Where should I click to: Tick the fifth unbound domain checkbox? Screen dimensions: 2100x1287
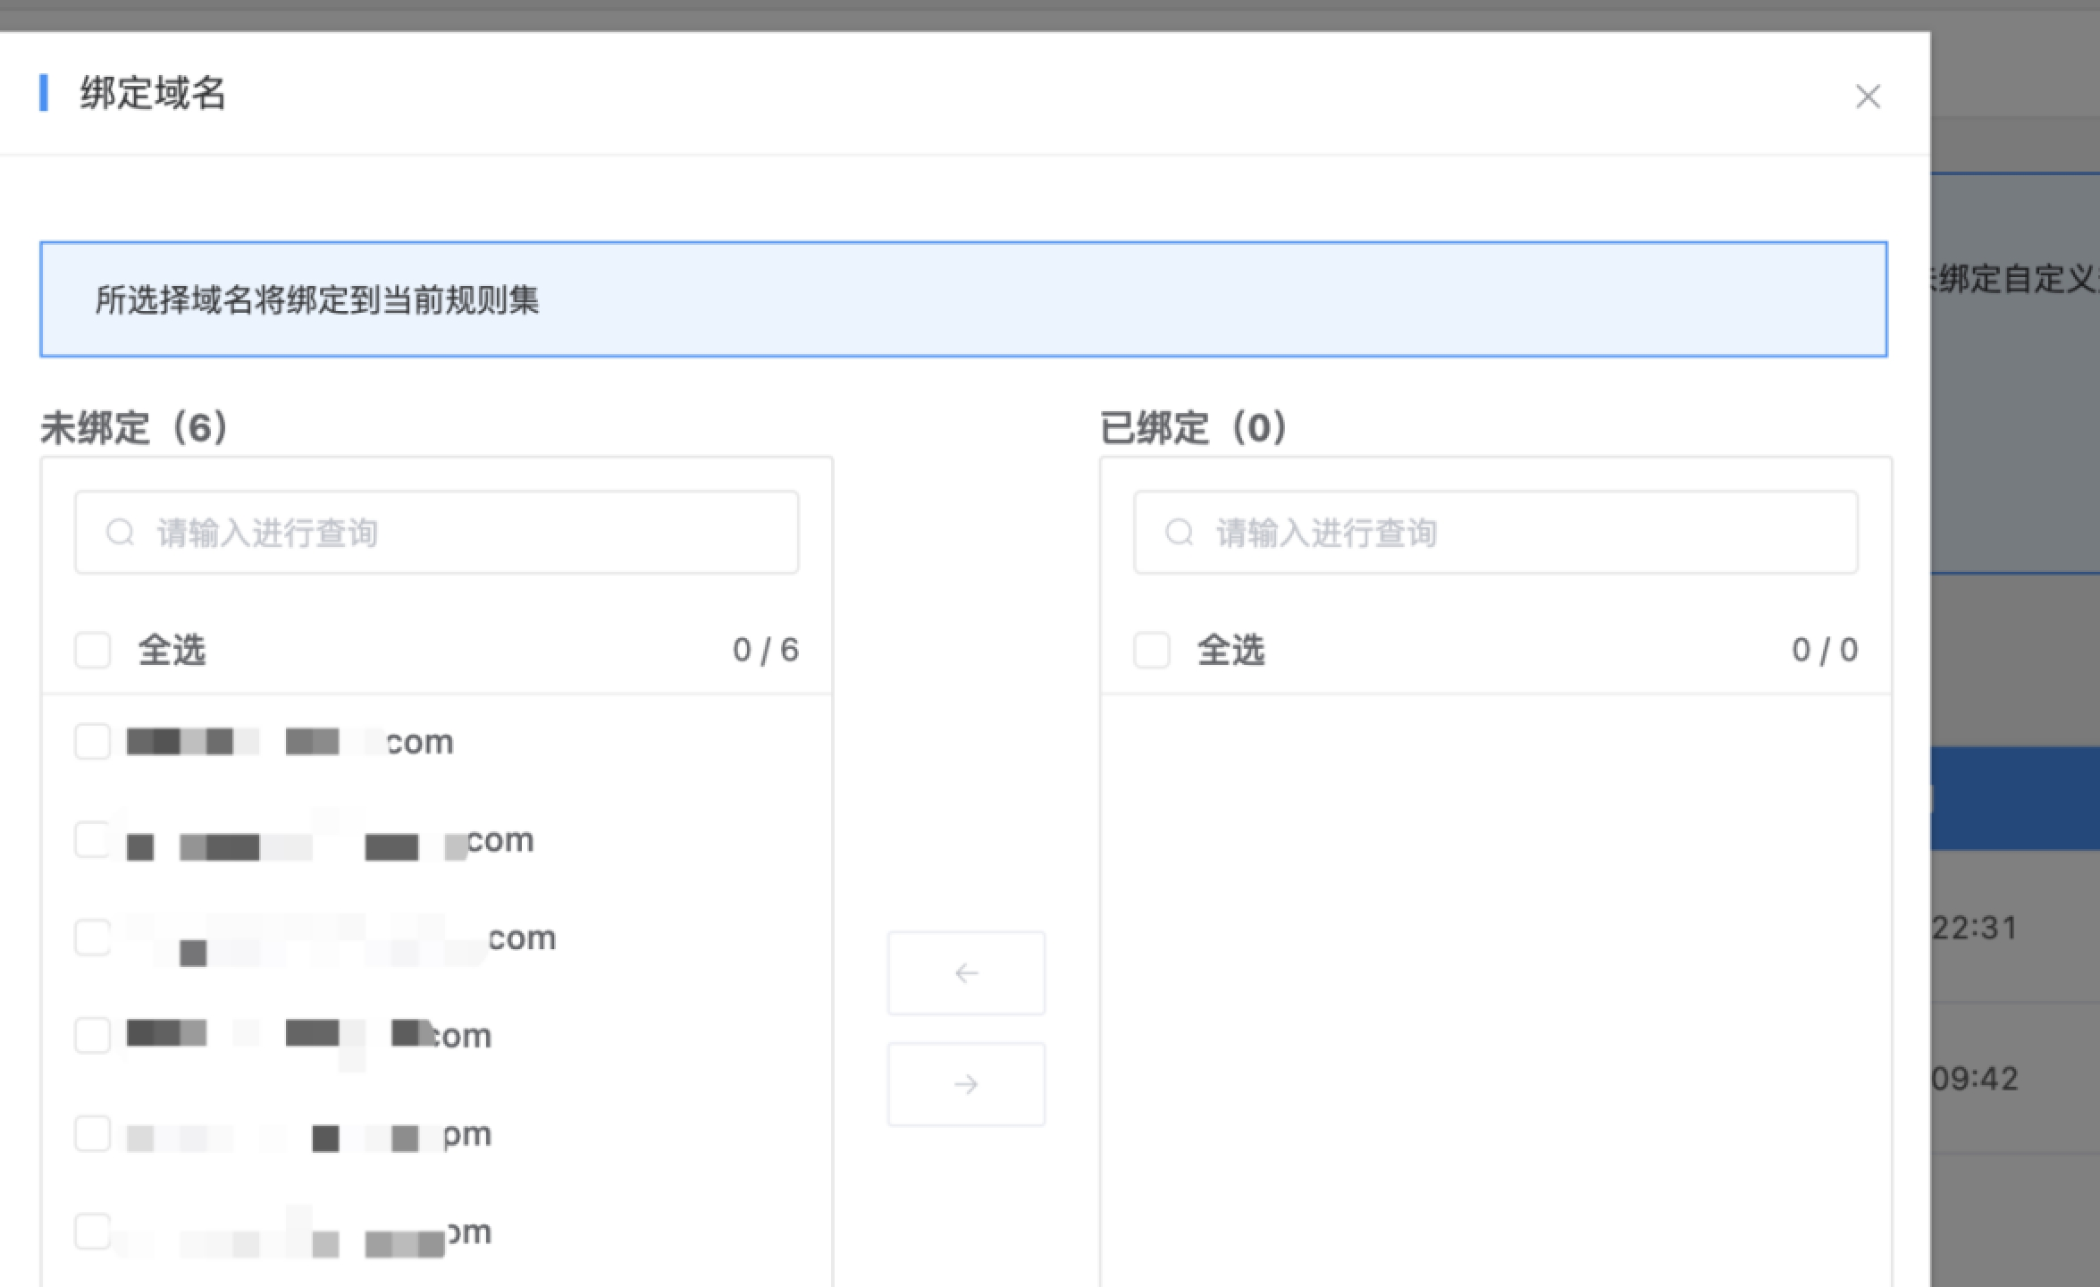coord(93,1133)
